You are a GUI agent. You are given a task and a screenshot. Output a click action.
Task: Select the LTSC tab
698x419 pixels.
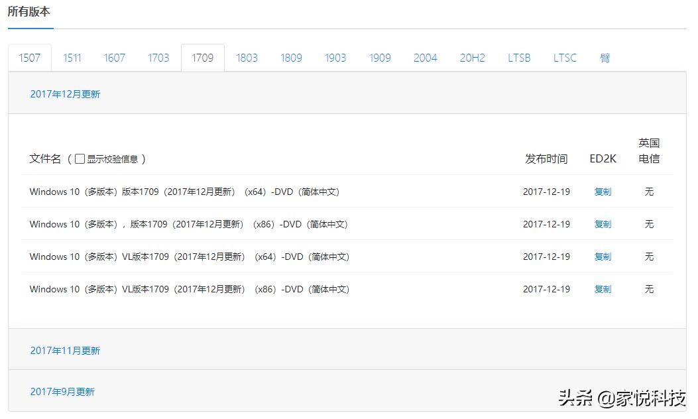(565, 58)
